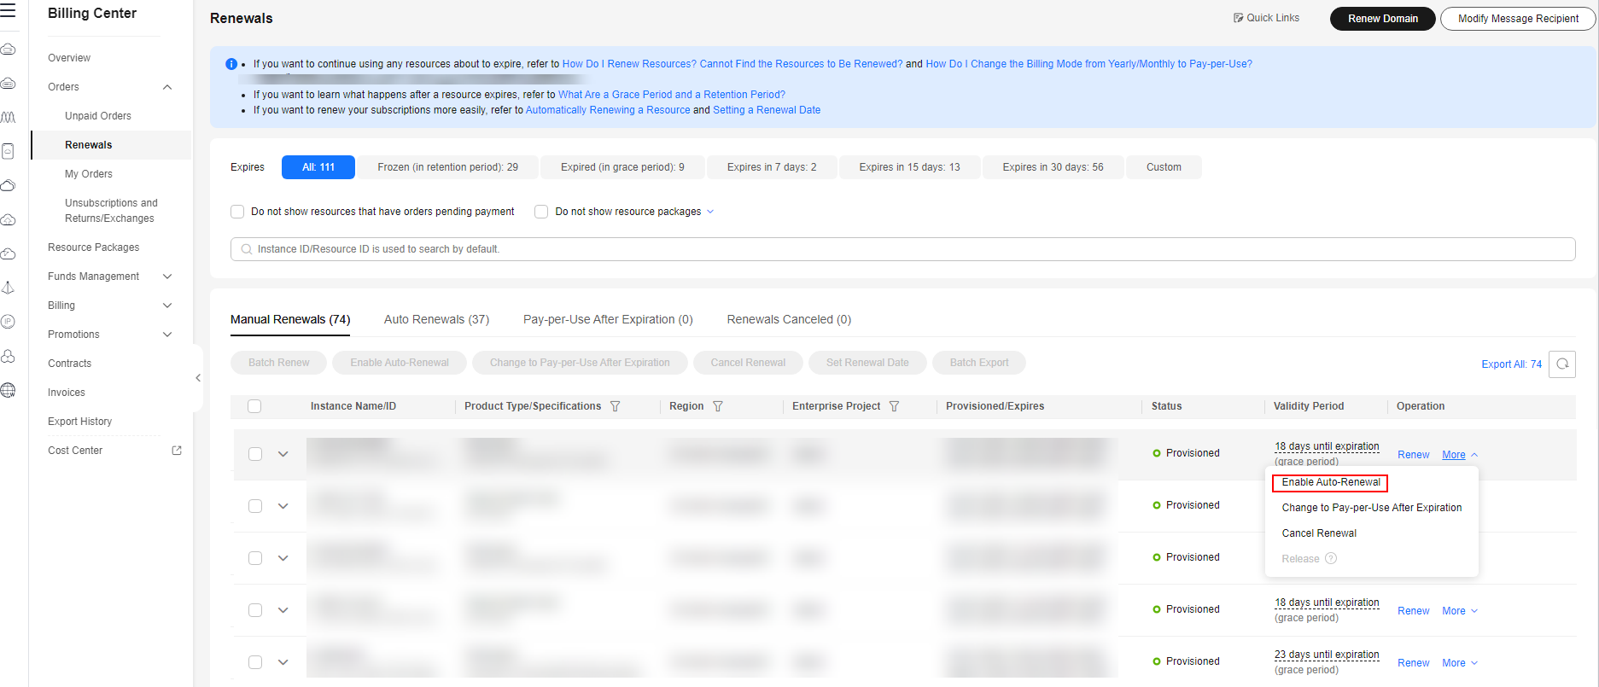Click the prism network icon in left rail
The image size is (1599, 687).
pos(9,288)
